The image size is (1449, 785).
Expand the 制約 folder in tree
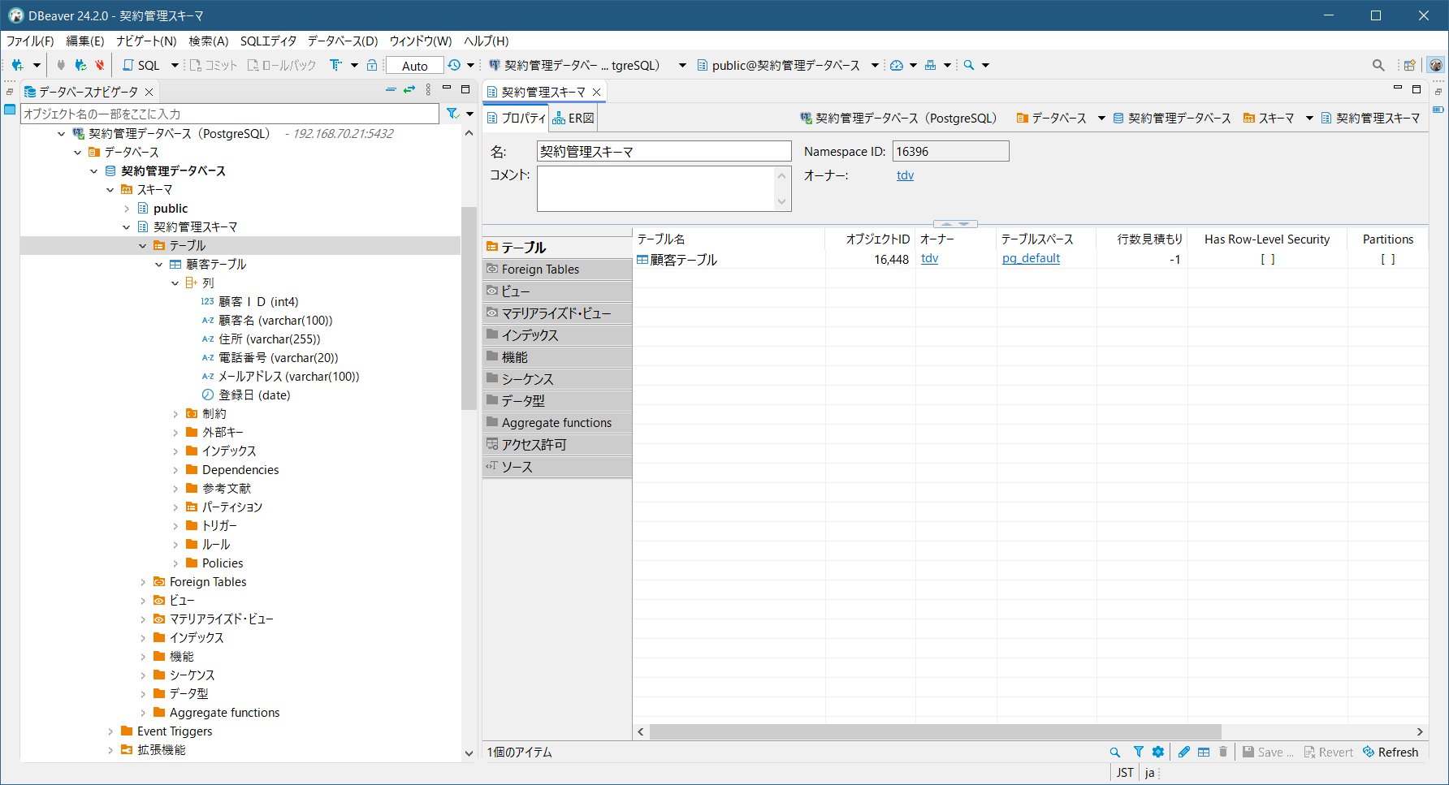[175, 414]
